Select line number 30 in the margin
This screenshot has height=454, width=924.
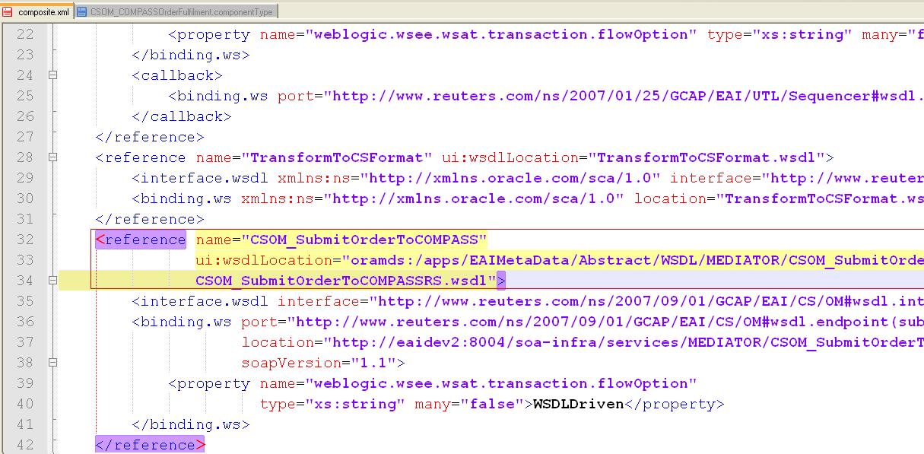point(25,198)
